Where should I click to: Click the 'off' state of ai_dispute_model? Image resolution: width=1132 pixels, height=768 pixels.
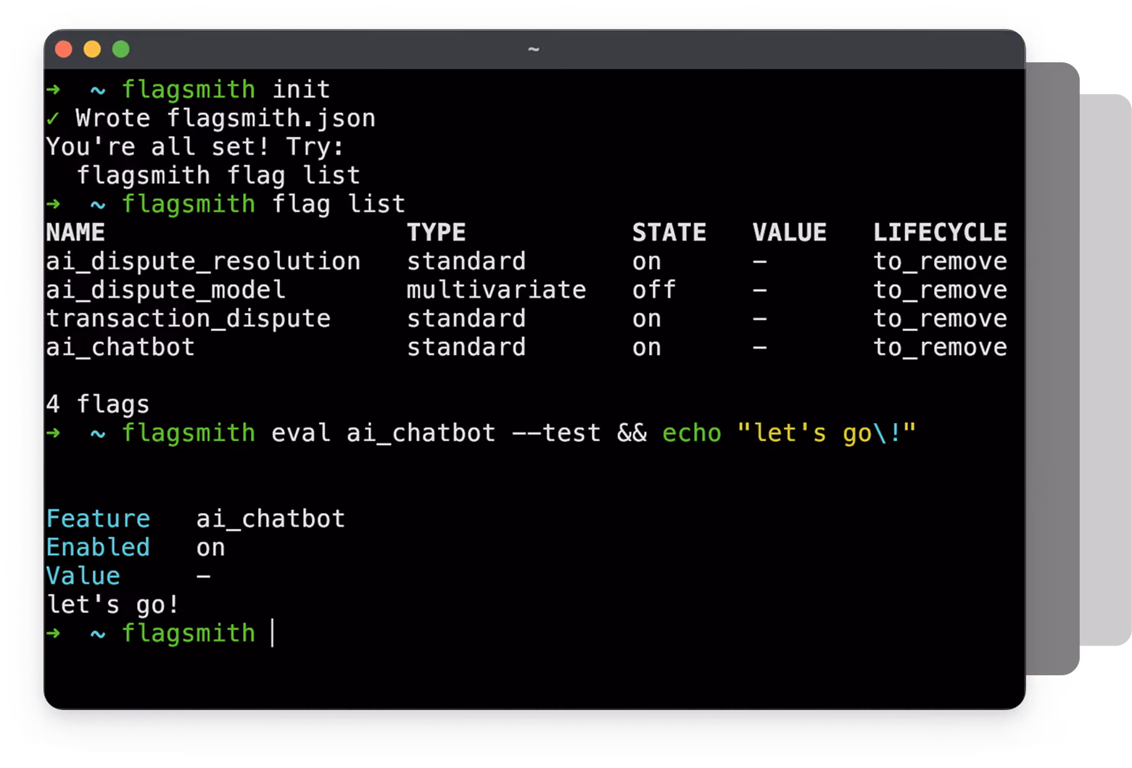[x=653, y=291]
